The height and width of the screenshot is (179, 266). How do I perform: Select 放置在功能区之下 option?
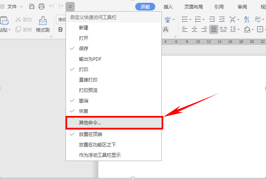point(113,145)
